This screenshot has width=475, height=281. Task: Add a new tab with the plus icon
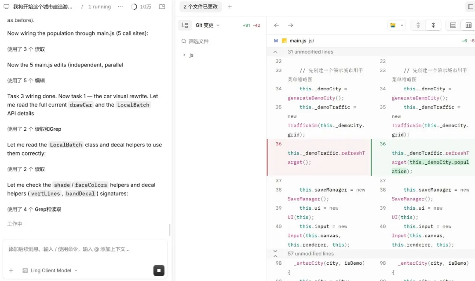tap(230, 7)
